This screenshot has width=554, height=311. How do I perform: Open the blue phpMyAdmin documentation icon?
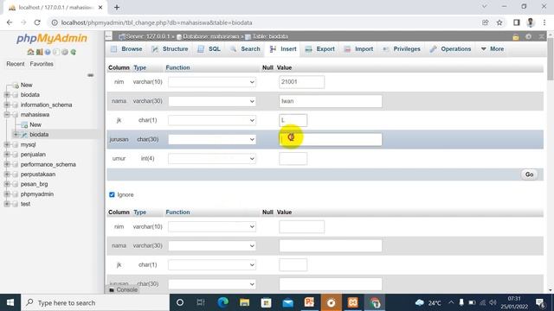pos(48,52)
